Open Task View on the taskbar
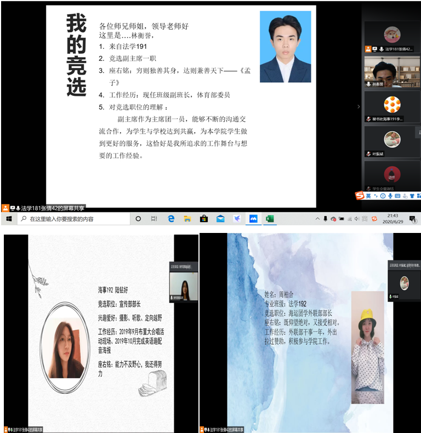 154,219
